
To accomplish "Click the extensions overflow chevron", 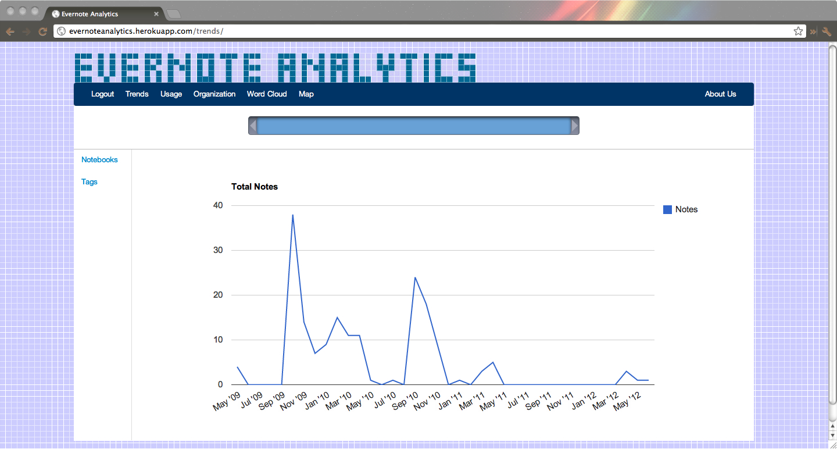I will pos(813,31).
